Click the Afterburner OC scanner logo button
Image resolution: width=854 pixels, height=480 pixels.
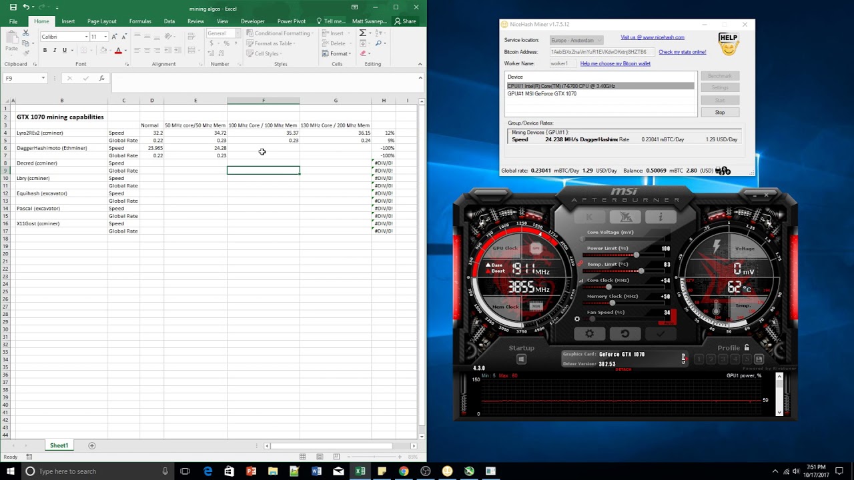coord(625,217)
